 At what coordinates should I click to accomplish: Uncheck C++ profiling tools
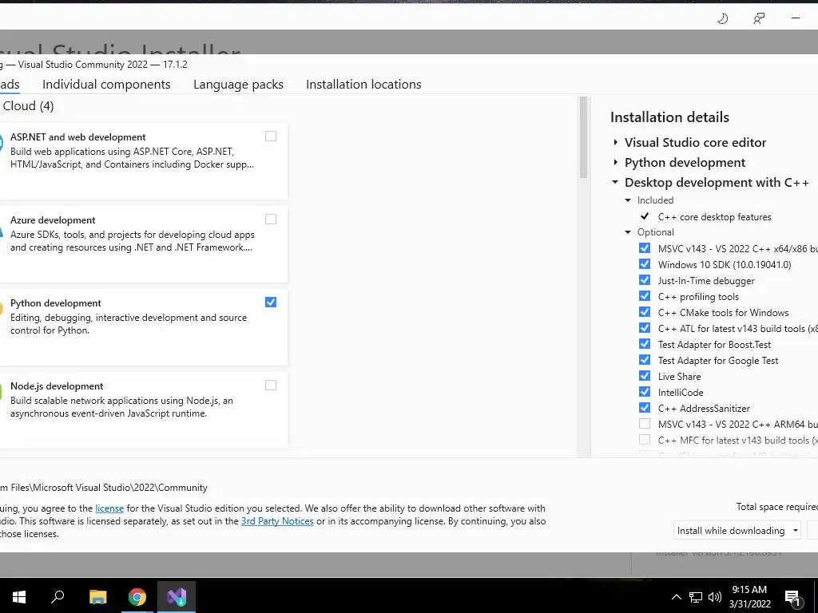click(x=645, y=295)
